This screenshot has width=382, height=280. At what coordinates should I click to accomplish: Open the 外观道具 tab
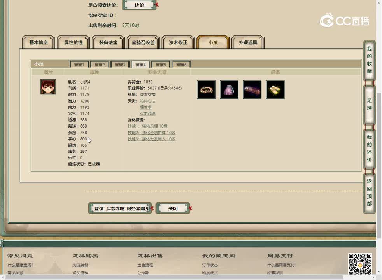pyautogui.click(x=248, y=42)
